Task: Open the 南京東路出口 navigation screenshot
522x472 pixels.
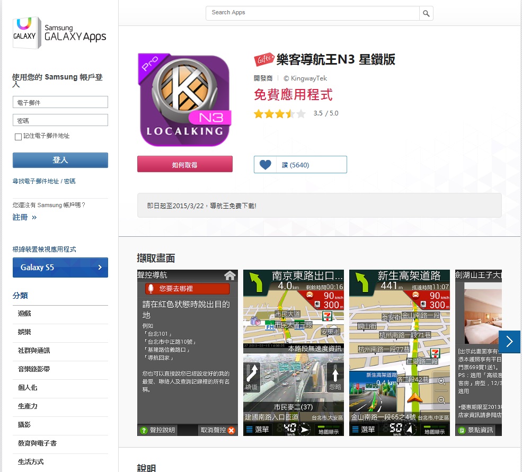Action: tap(293, 353)
